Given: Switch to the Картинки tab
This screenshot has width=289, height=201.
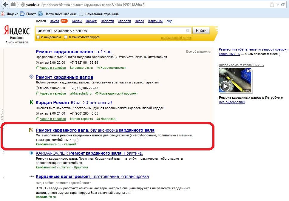Looking at the screenshot, I should [155, 21].
